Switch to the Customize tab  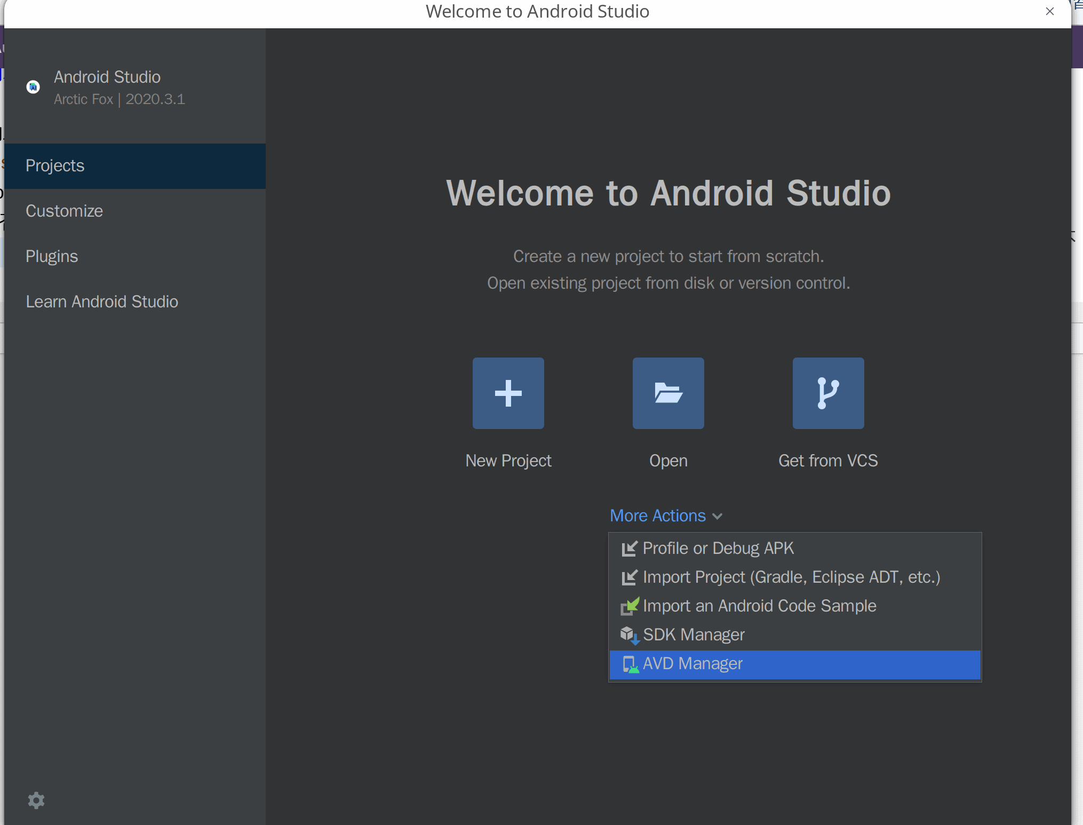click(135, 211)
